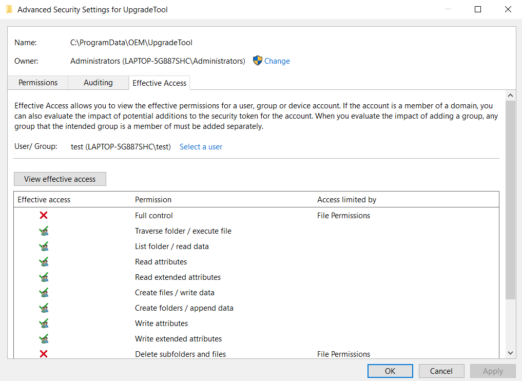This screenshot has width=522, height=381.
Task: Click the green check for Traverse folder
Action: (44, 231)
